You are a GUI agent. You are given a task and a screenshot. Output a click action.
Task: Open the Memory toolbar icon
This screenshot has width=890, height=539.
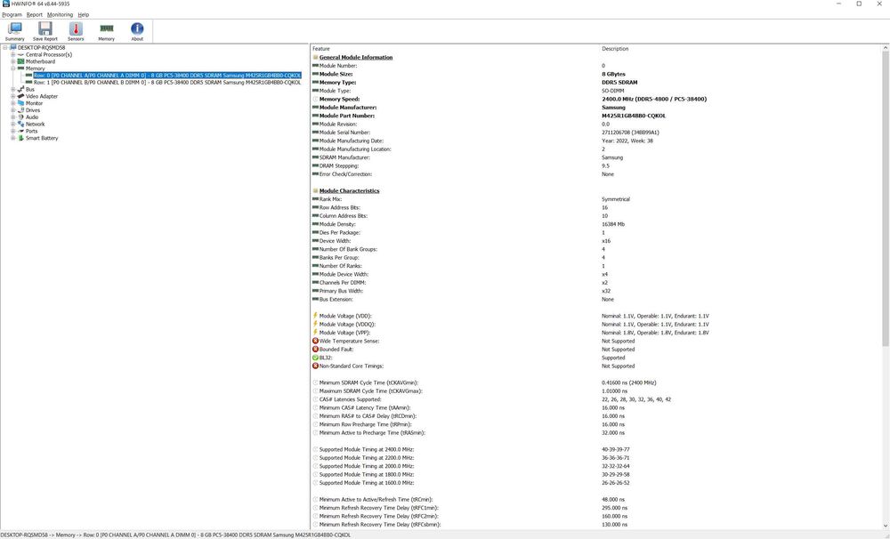click(x=106, y=32)
